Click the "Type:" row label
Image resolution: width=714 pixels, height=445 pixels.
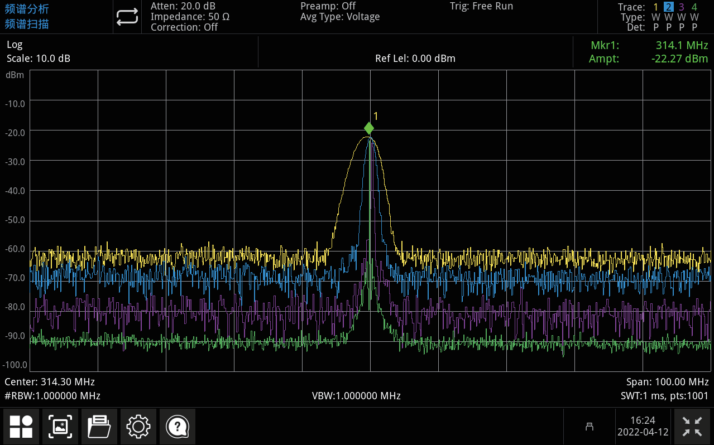point(633,17)
